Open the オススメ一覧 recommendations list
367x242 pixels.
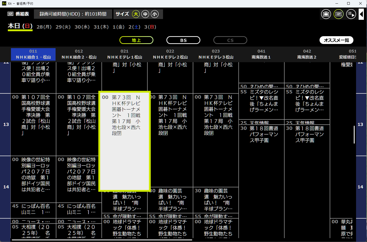336,40
